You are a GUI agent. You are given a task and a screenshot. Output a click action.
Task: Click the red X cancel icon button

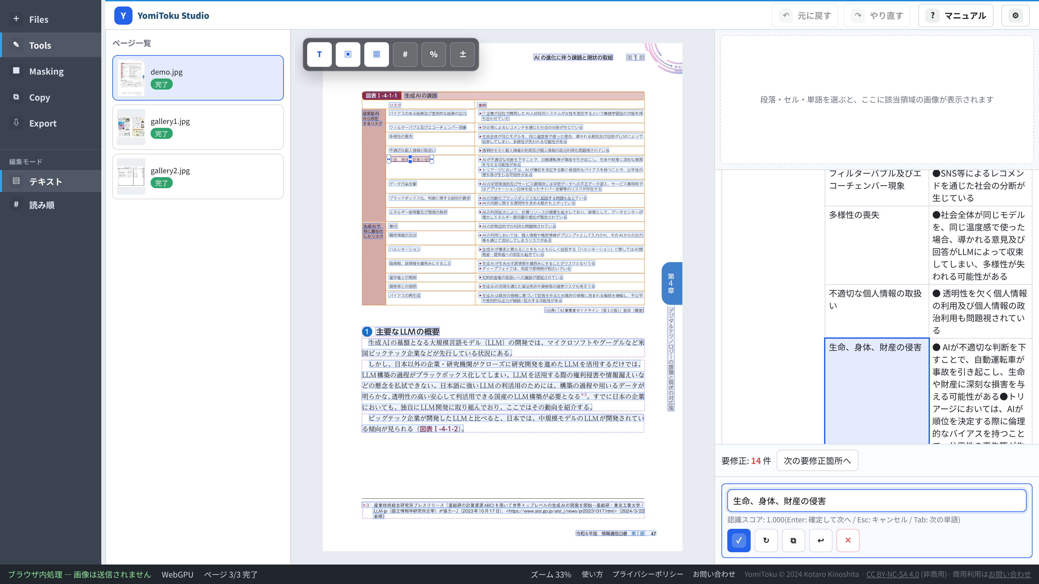point(848,540)
